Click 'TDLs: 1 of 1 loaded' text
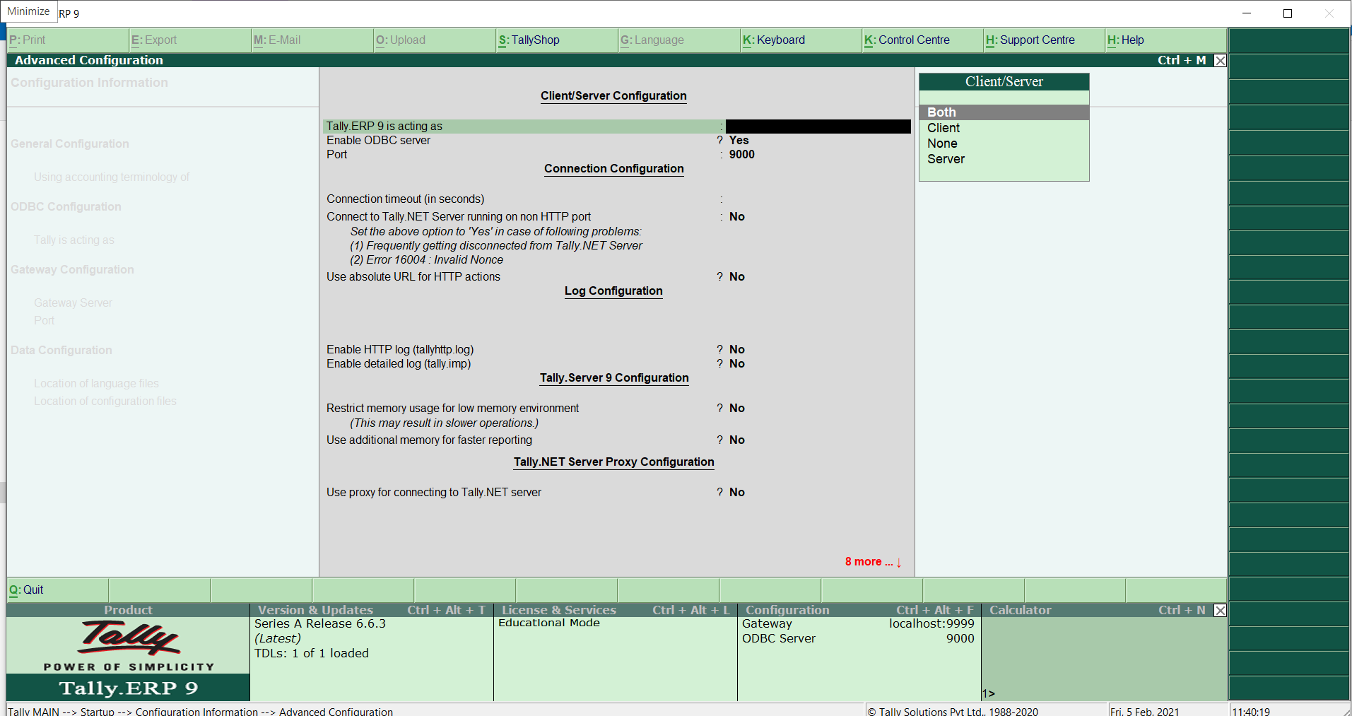 click(x=312, y=654)
